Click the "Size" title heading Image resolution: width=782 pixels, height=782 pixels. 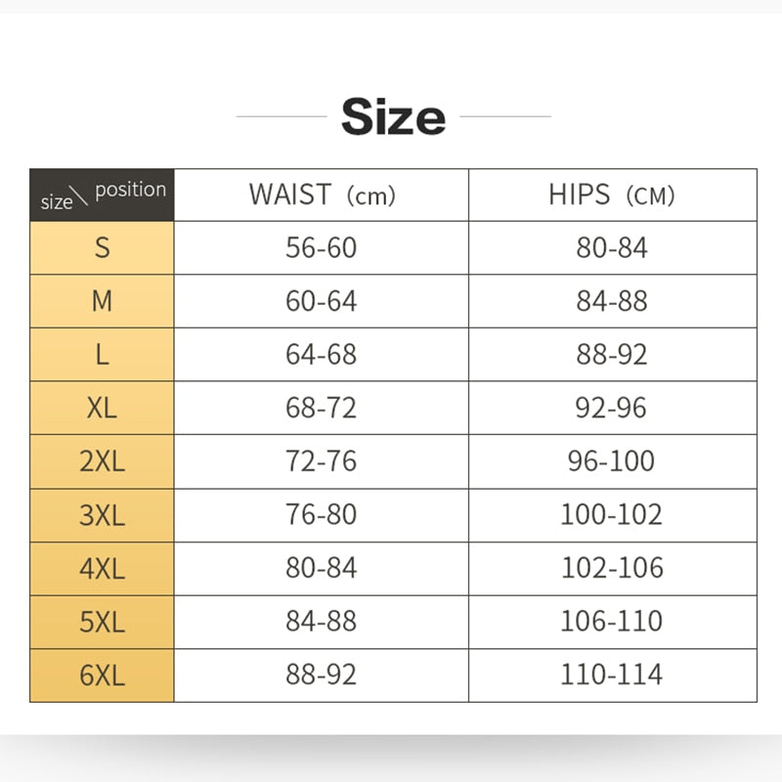tap(393, 117)
